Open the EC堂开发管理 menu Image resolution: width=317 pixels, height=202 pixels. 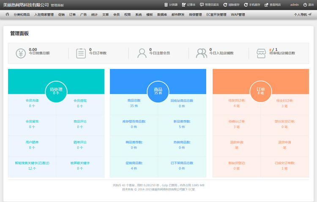(x=216, y=14)
